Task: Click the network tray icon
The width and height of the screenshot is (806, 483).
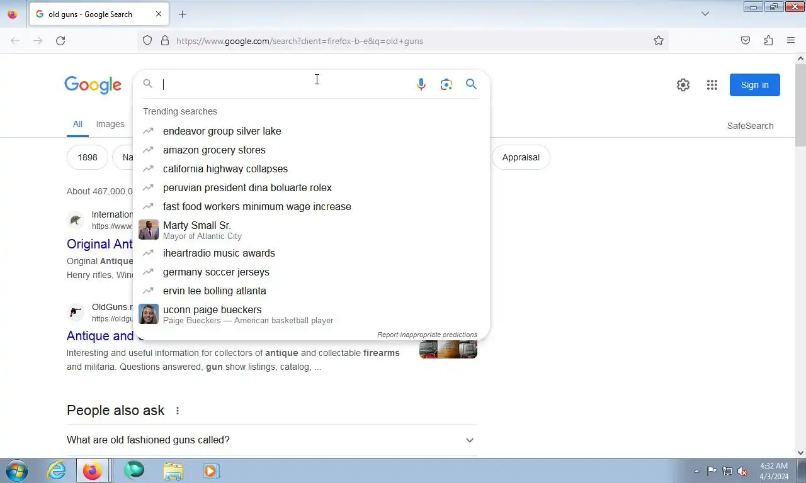Action: (727, 471)
